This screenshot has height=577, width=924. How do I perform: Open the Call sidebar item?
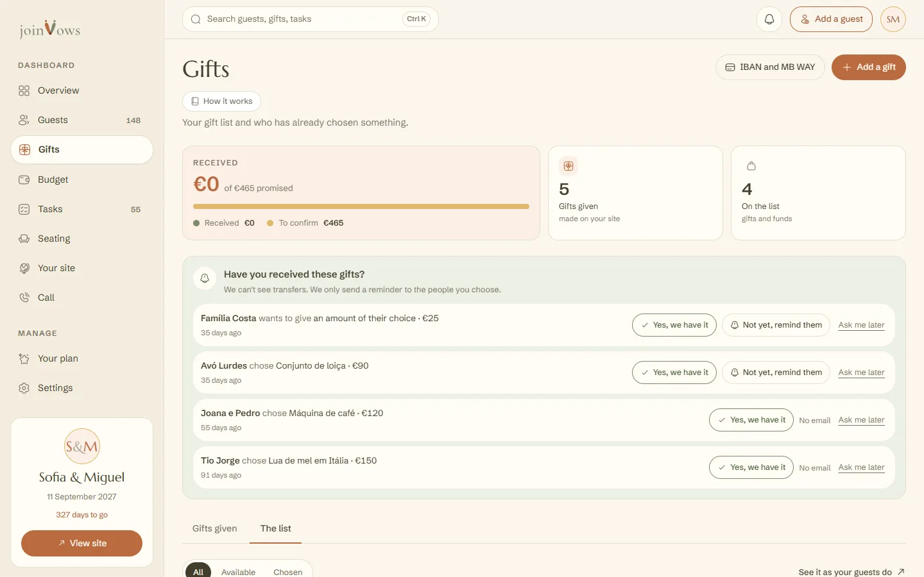coord(81,297)
